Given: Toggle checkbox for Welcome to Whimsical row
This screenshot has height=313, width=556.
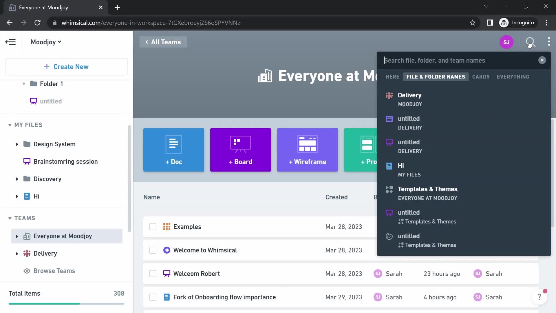Looking at the screenshot, I should pos(153,250).
